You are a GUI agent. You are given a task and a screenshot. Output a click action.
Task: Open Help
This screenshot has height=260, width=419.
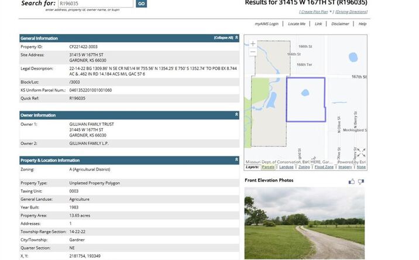coord(362,24)
